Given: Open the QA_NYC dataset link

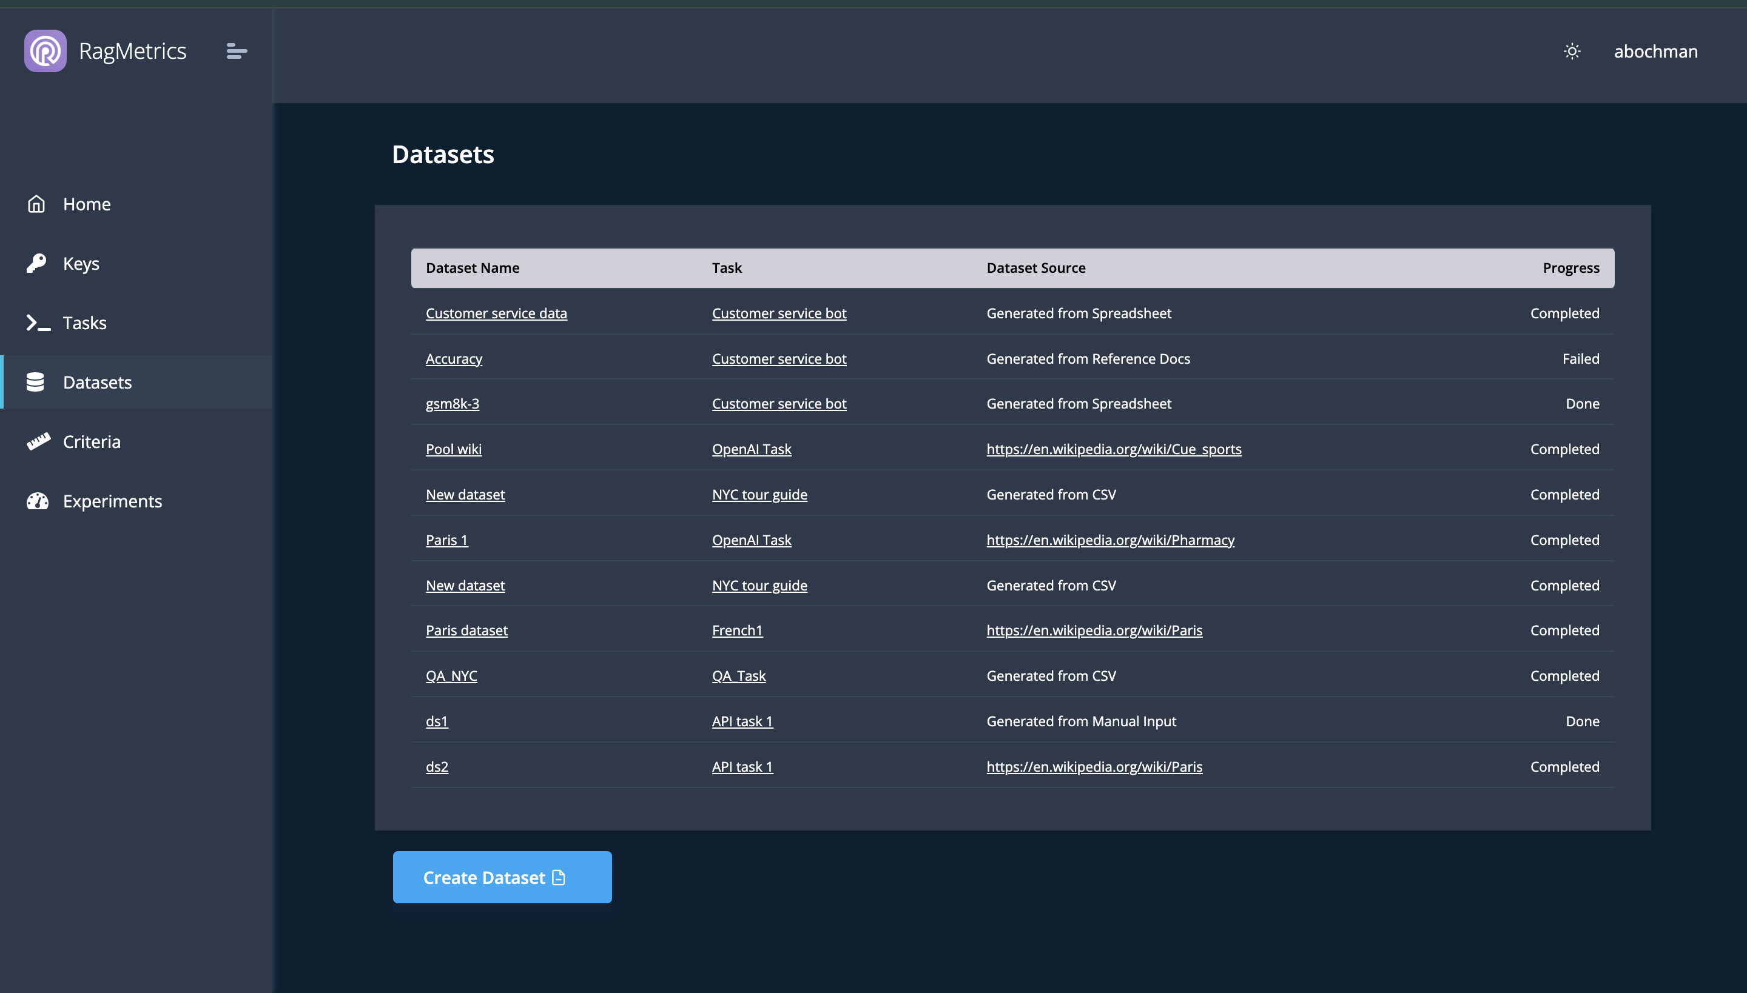Looking at the screenshot, I should click(451, 675).
